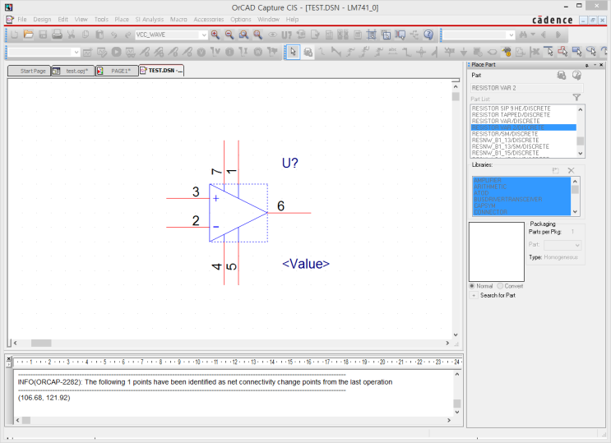611x443 pixels.
Task: Switch to the test.opj tab
Action: pos(73,71)
